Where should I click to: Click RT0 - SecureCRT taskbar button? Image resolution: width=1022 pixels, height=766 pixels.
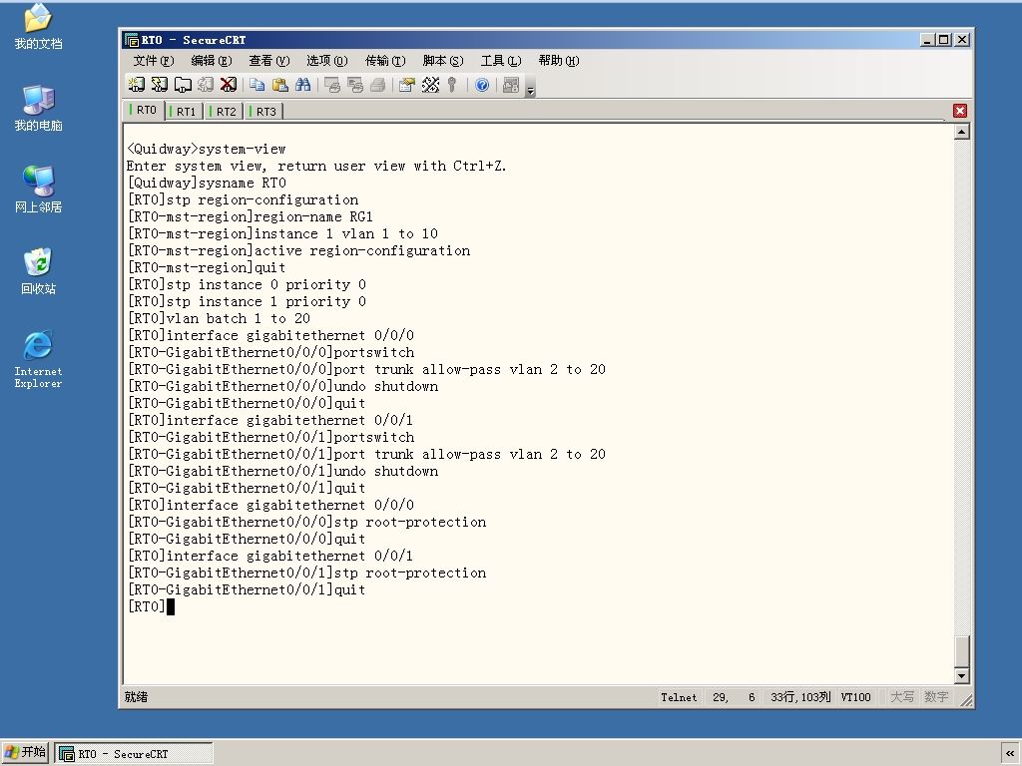click(134, 754)
